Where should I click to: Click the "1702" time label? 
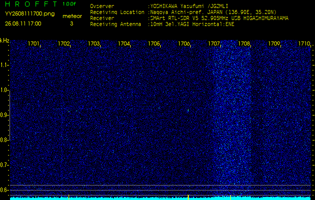(64, 43)
